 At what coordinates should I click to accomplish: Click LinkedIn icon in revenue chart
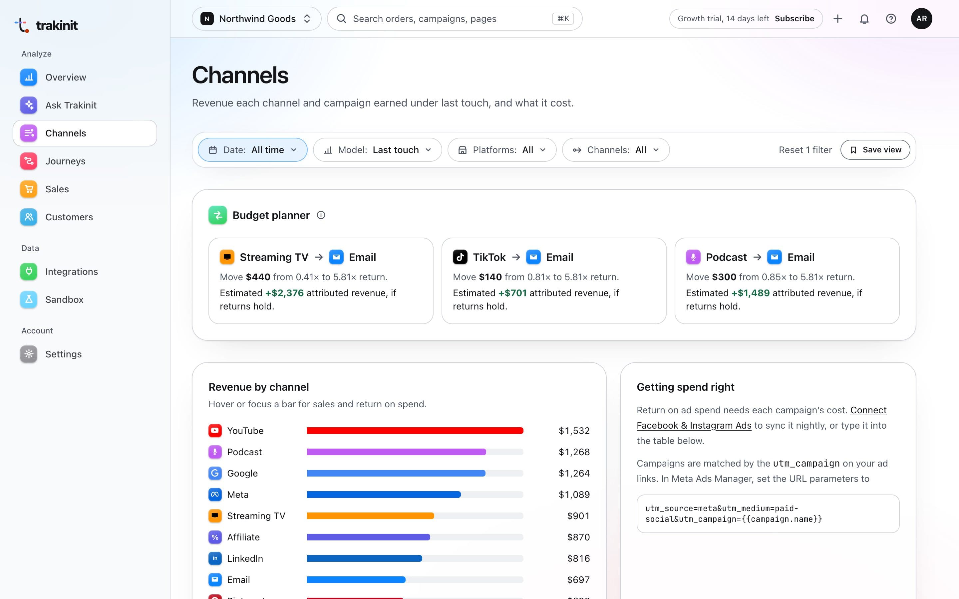click(x=215, y=558)
